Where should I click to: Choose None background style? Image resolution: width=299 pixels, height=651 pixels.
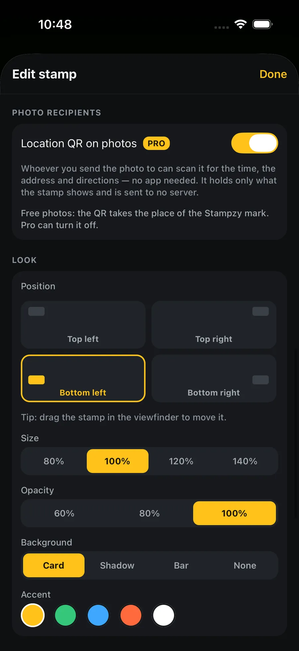245,566
